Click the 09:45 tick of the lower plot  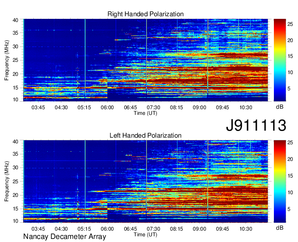point(223,229)
